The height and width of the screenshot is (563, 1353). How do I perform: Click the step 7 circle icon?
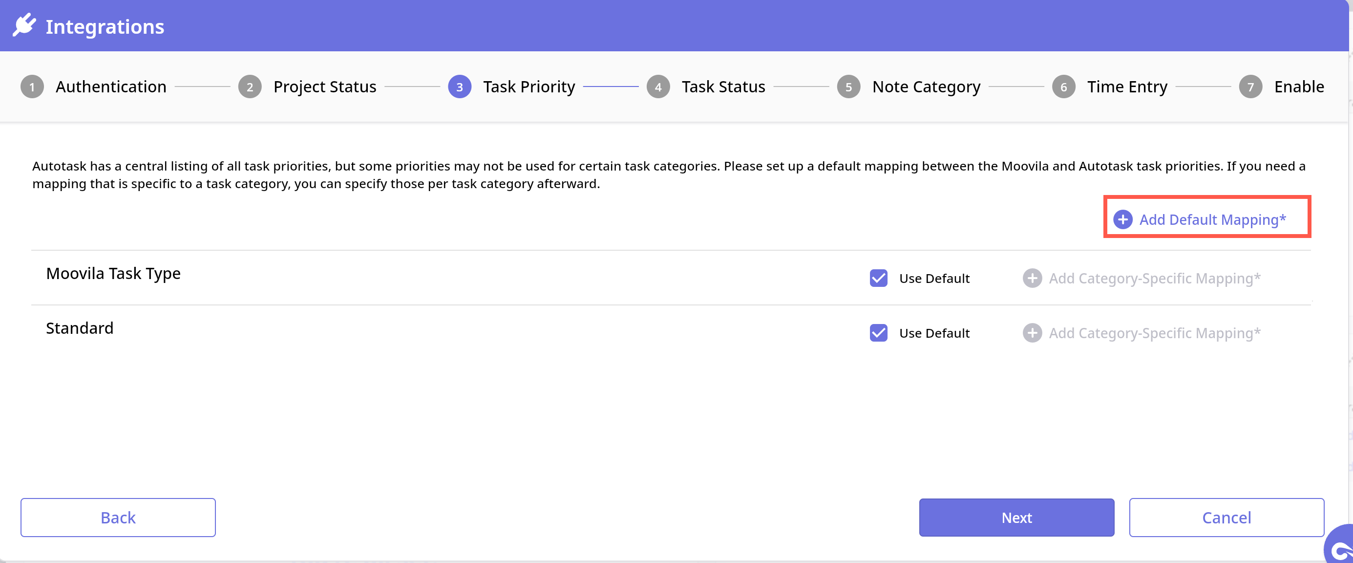(1250, 87)
